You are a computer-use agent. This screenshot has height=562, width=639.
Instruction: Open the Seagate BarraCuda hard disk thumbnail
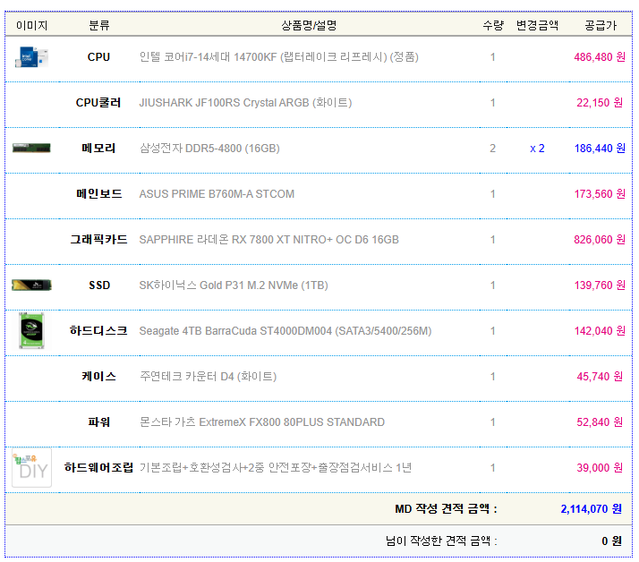[x=31, y=330]
